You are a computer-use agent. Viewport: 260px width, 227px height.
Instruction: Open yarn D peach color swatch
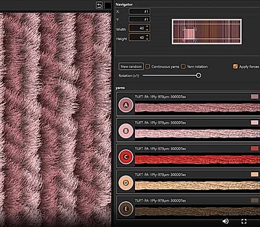click(x=254, y=175)
